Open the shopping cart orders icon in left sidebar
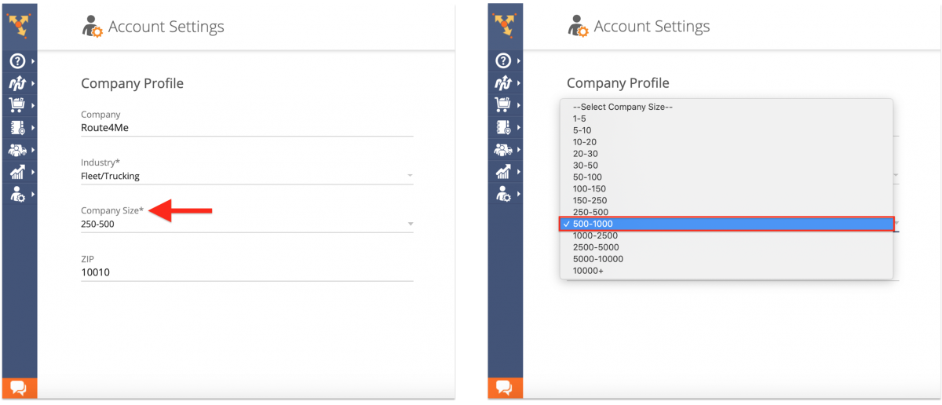942x405 pixels. (17, 105)
